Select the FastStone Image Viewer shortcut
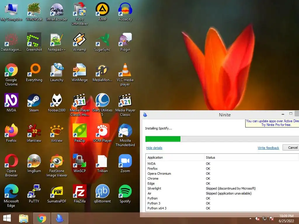 [57, 165]
